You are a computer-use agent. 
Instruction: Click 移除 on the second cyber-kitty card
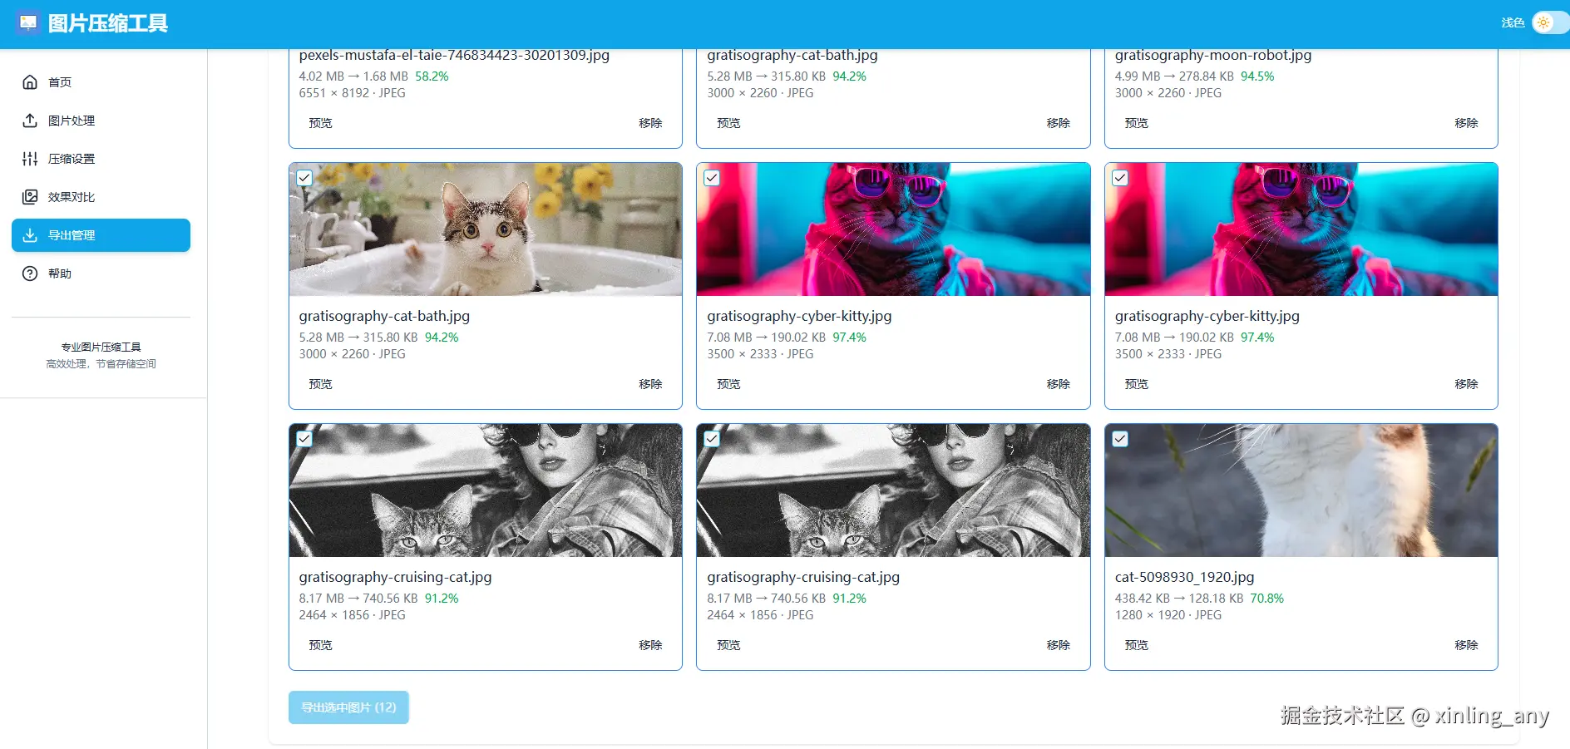coord(1466,384)
